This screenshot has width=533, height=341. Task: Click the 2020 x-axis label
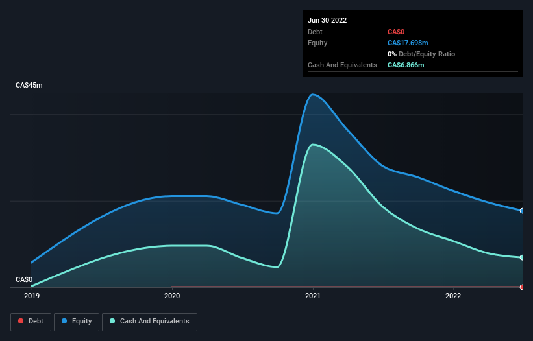[x=172, y=296]
